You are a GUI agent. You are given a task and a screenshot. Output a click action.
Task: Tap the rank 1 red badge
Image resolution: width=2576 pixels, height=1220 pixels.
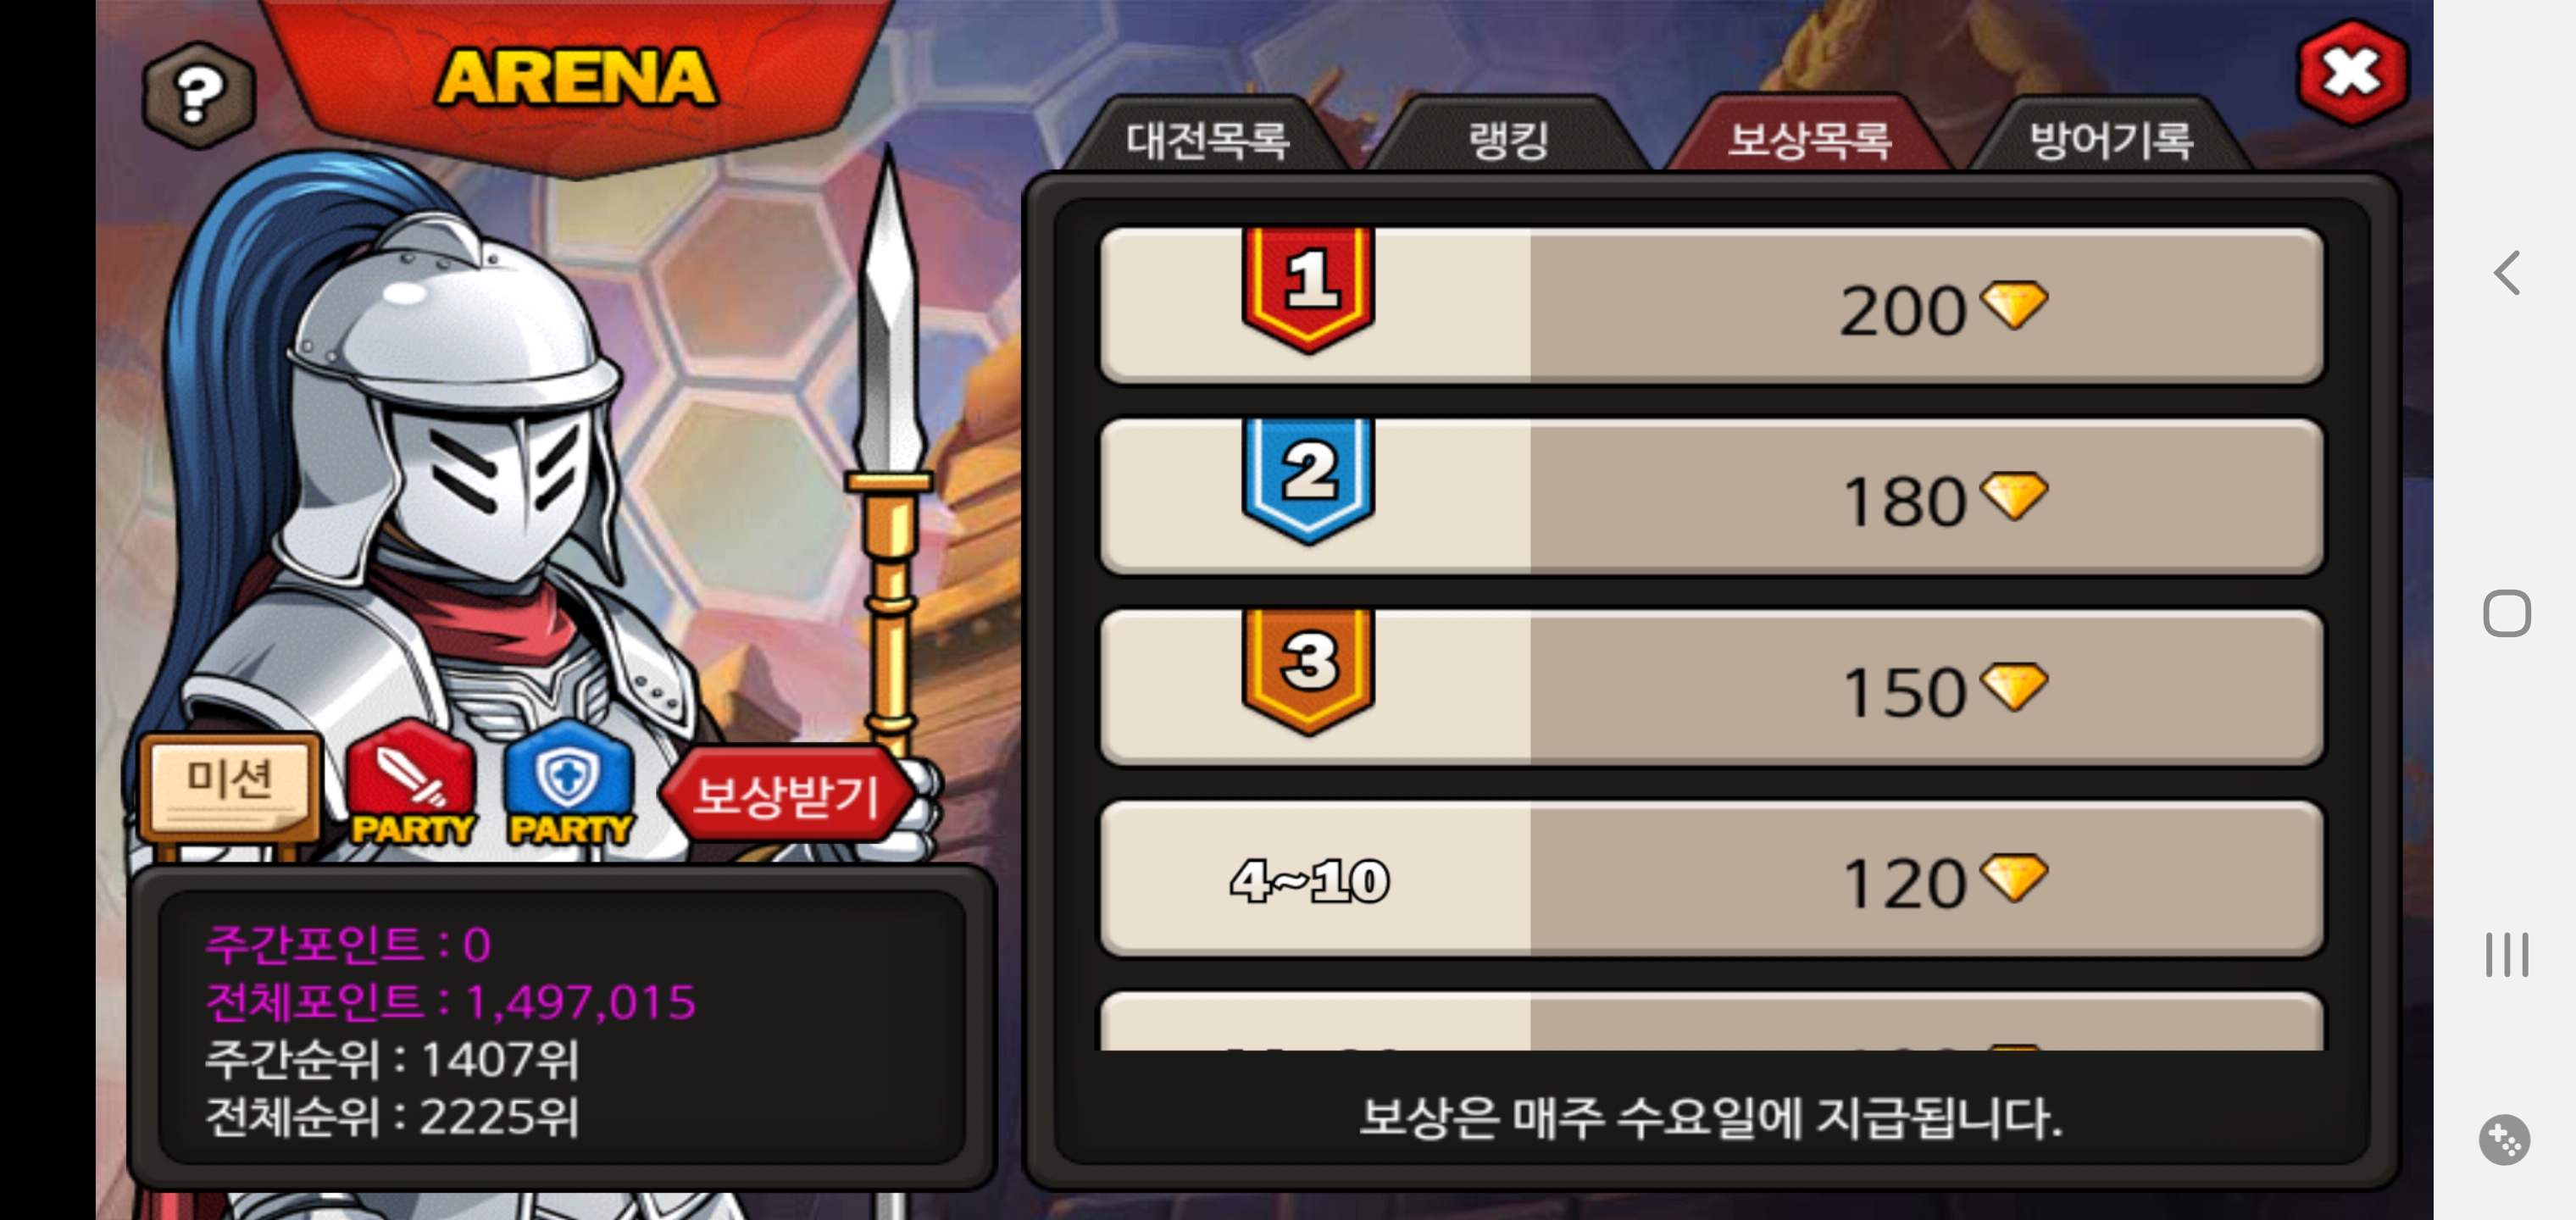pos(1308,289)
